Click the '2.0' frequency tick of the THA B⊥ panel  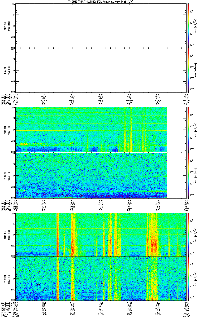tap(13, 5)
